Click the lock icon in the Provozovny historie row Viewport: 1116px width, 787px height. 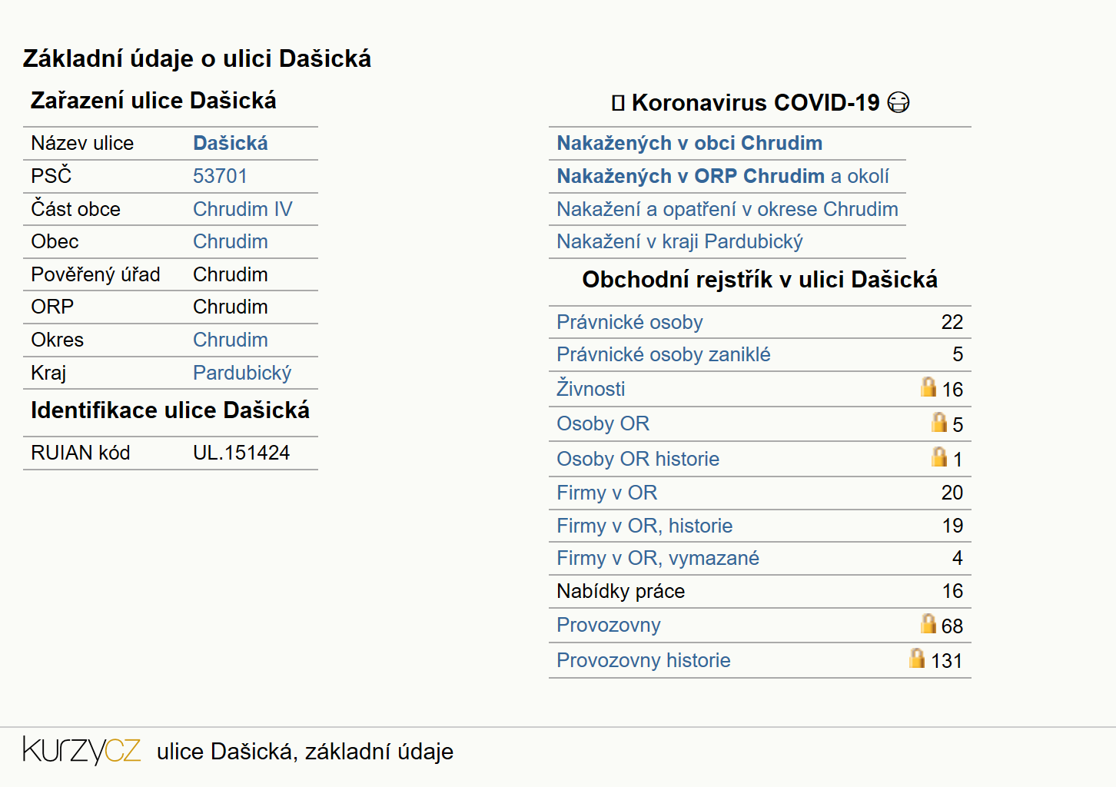[917, 658]
